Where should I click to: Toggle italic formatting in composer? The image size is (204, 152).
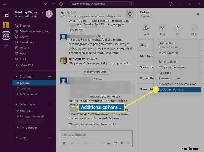point(78,143)
